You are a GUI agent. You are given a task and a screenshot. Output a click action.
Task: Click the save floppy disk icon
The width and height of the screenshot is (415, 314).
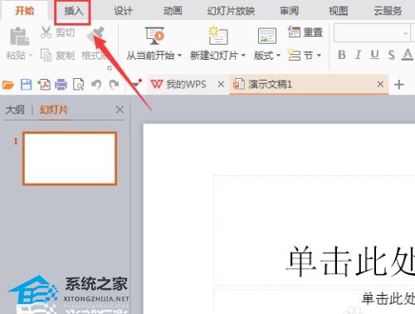[26, 85]
